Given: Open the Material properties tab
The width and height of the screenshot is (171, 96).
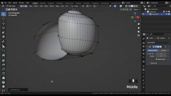Looking at the screenshot, I should pyautogui.click(x=143, y=87).
